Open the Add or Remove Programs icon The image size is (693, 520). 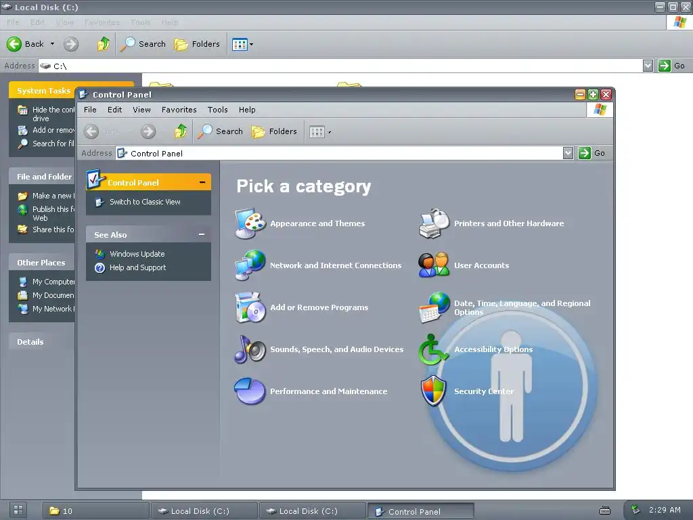tap(250, 307)
